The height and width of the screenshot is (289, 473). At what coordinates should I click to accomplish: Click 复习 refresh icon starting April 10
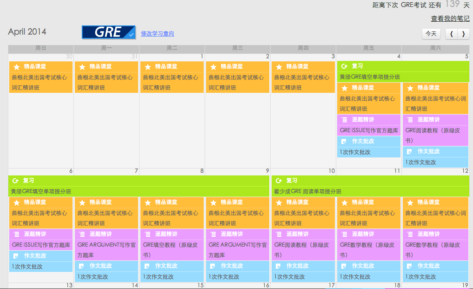(x=279, y=181)
